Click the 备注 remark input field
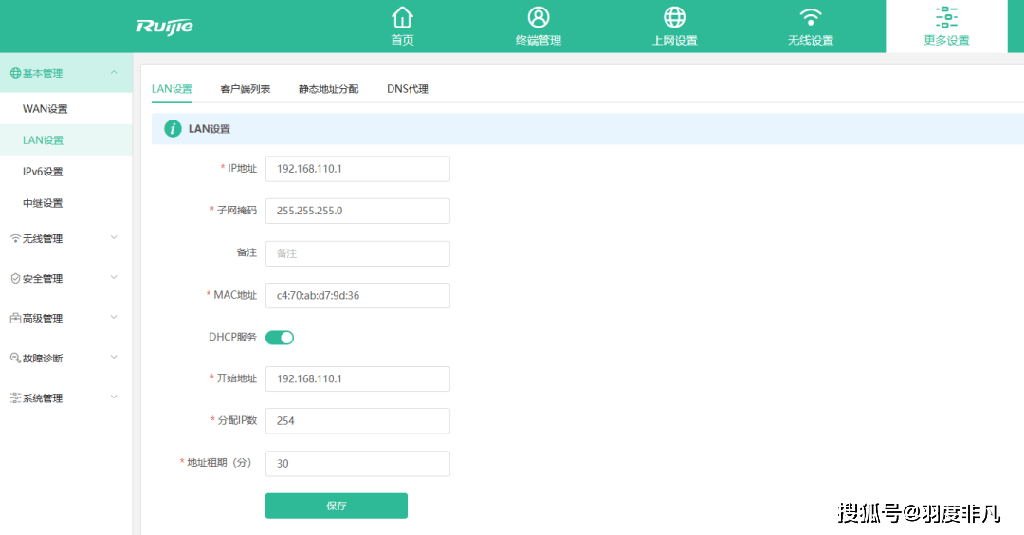The height and width of the screenshot is (535, 1024). [357, 253]
